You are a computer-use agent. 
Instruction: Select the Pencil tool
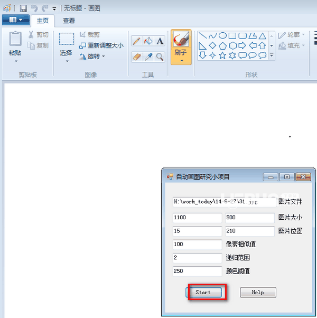click(x=137, y=41)
